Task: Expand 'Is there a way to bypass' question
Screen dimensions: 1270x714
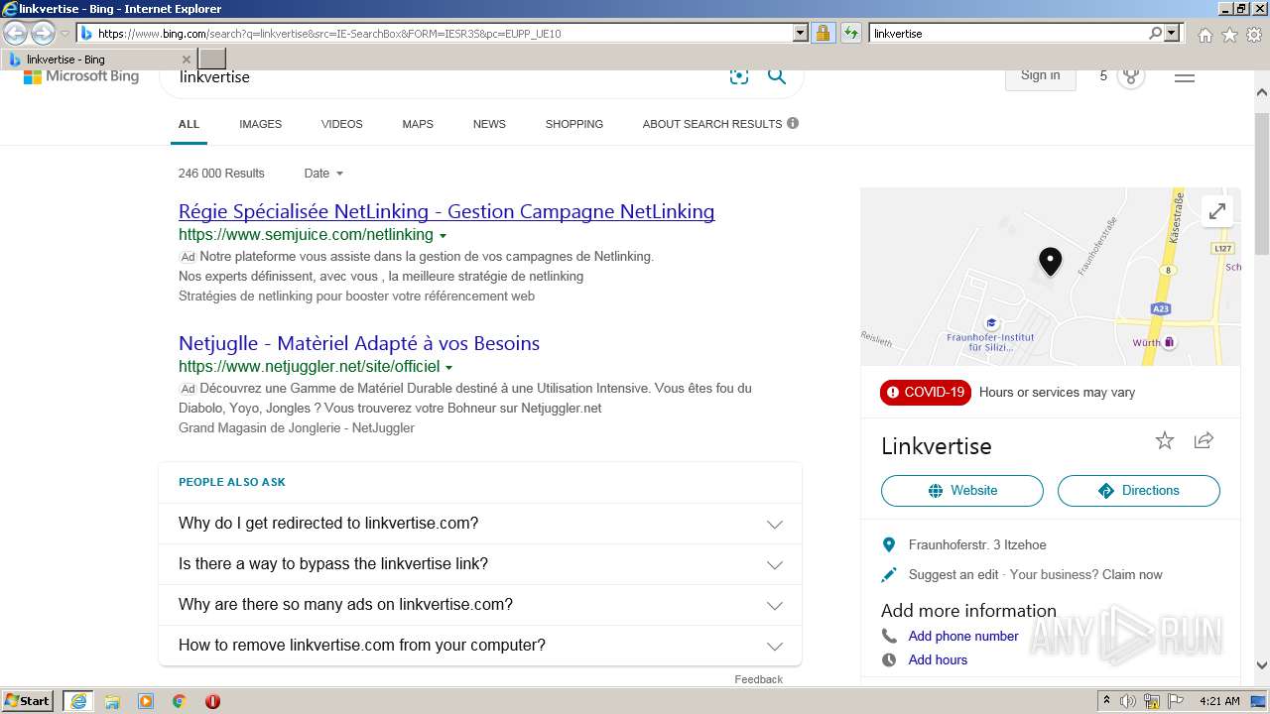Action: pos(480,564)
